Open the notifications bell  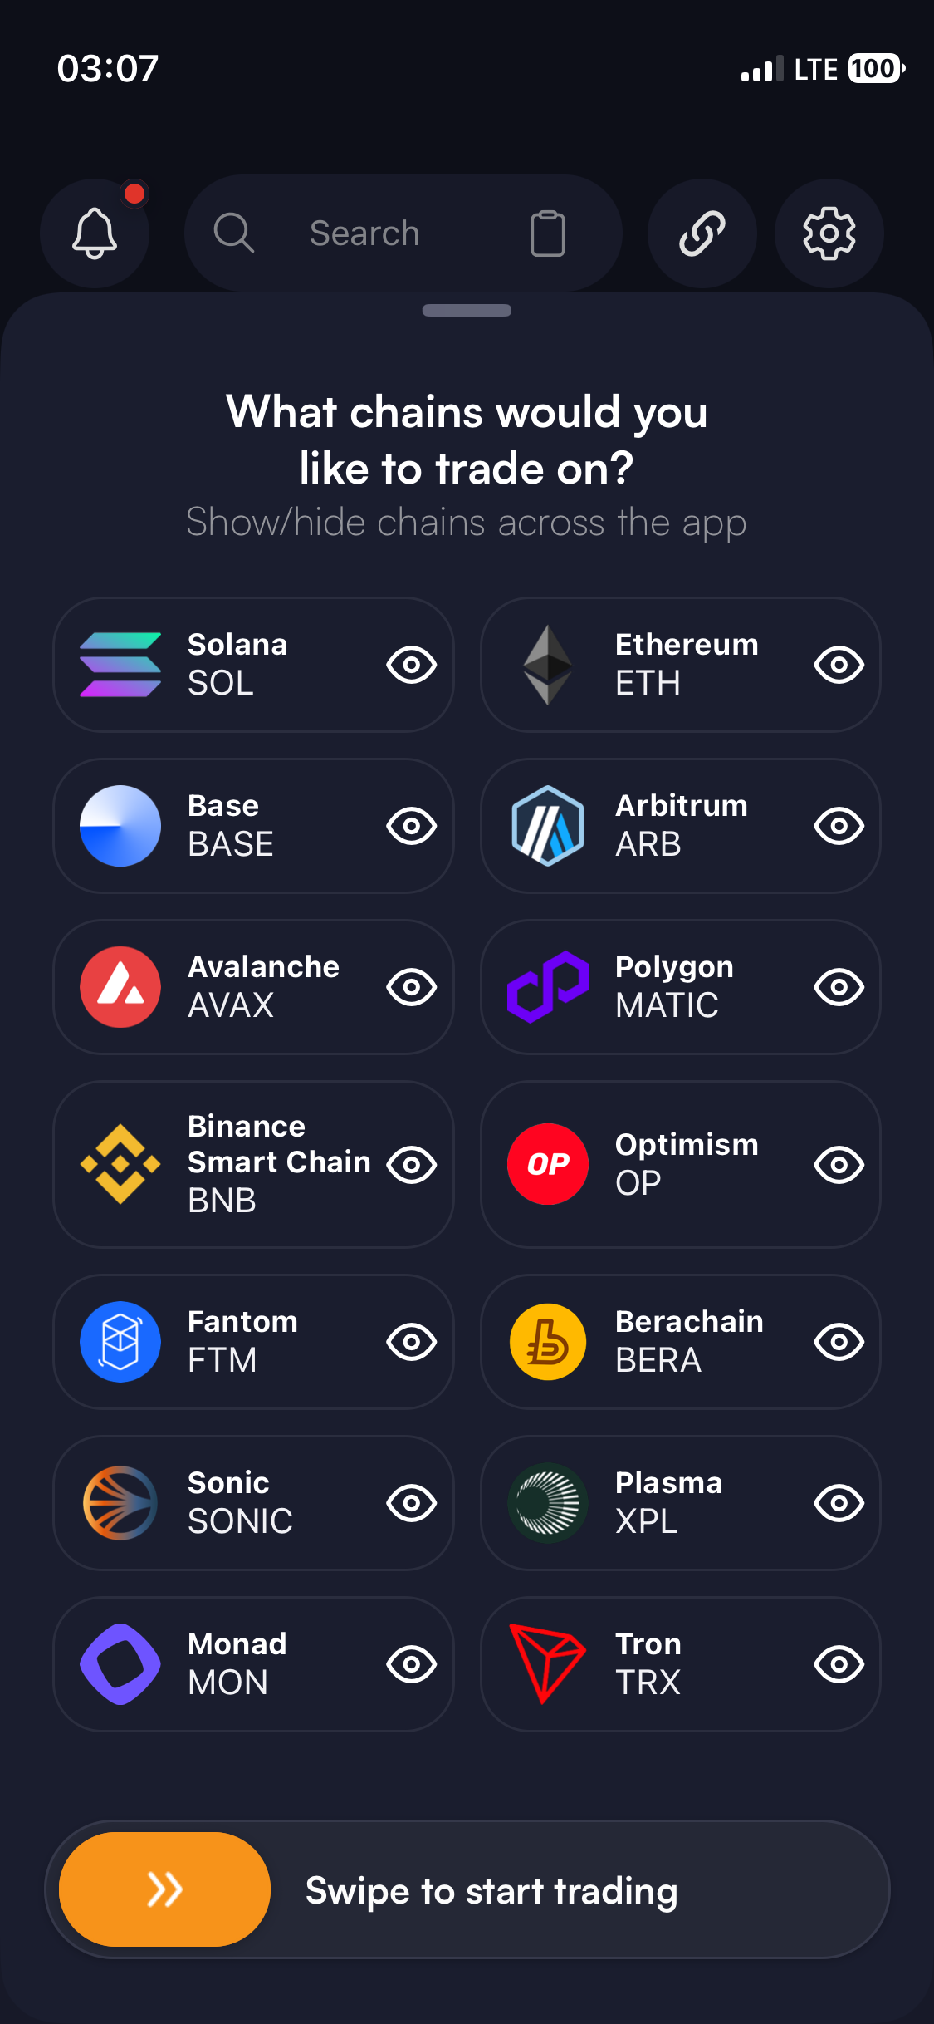(x=95, y=233)
